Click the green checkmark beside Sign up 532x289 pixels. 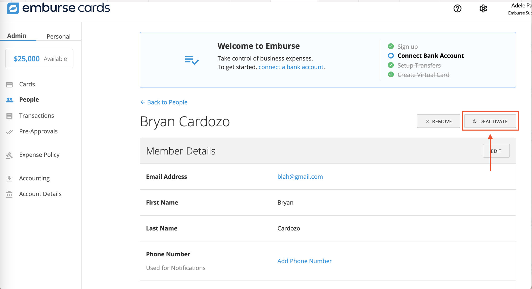[x=390, y=46]
